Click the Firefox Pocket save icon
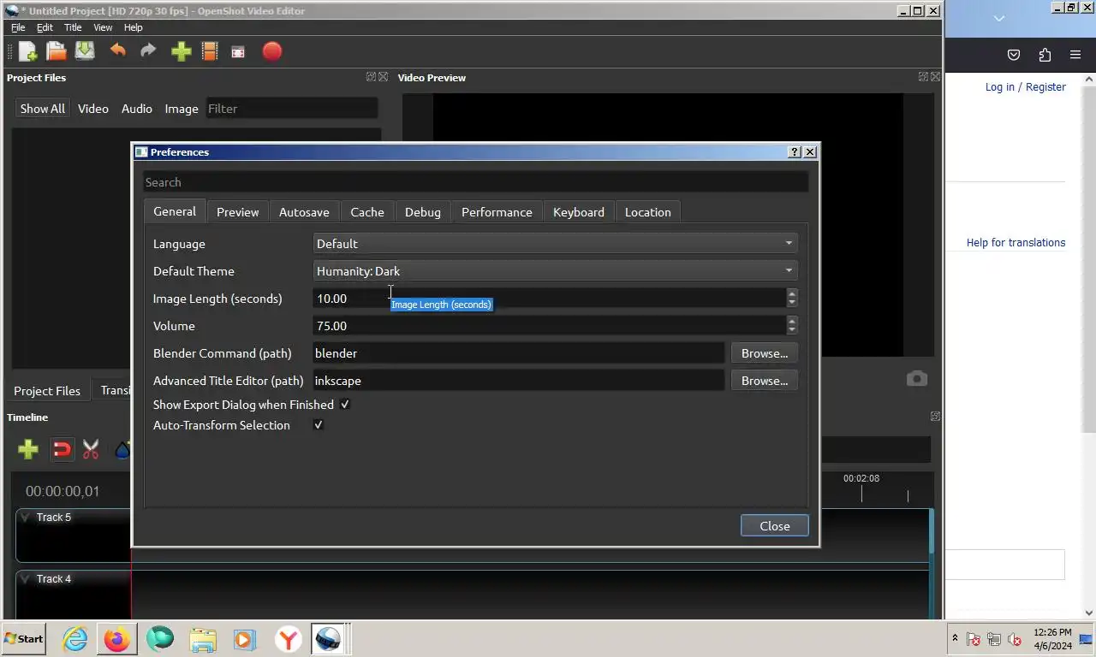 coord(1014,55)
